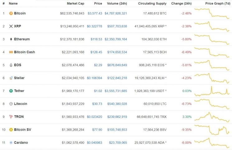The width and height of the screenshot is (232, 150).
Task: Open Tether volume link $3,555,731,685
Action: point(116,91)
